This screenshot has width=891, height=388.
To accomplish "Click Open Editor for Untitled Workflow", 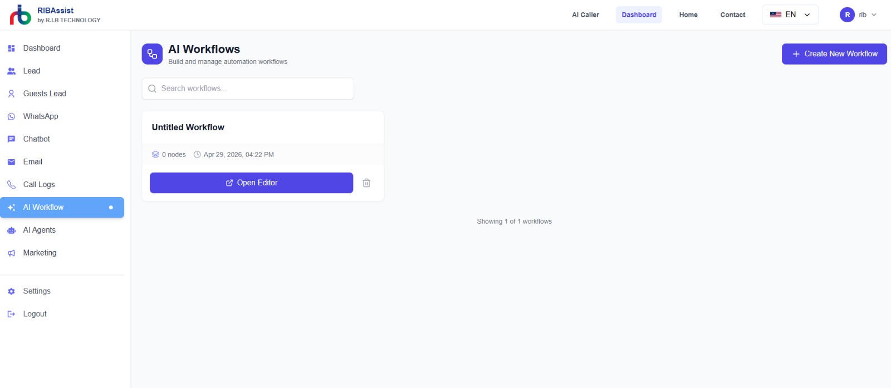I will (x=251, y=183).
